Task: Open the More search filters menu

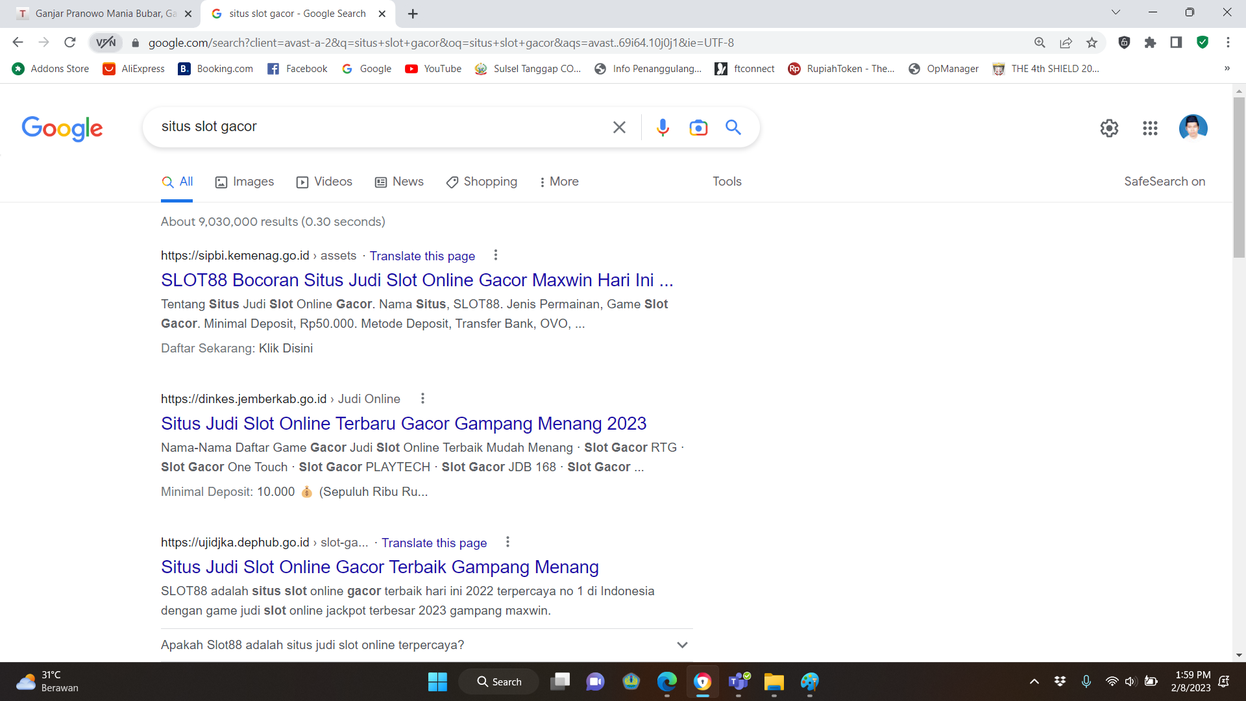Action: tap(558, 182)
